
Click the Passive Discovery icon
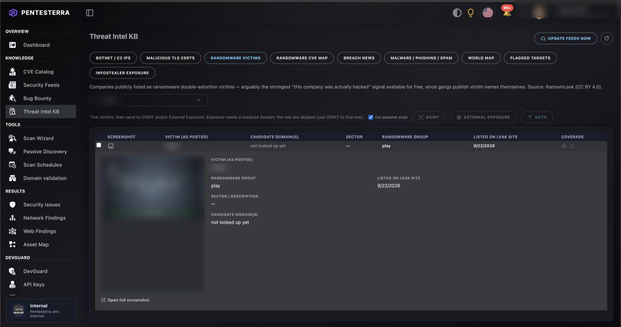click(x=12, y=152)
